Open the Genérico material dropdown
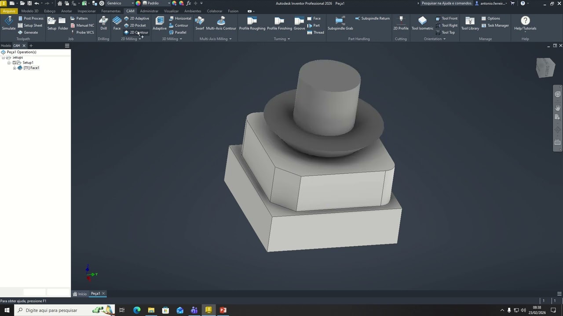The image size is (563, 316). click(x=132, y=4)
